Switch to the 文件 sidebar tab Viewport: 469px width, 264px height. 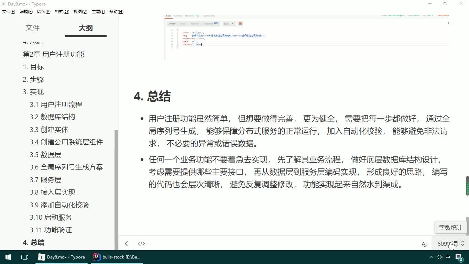33,28
